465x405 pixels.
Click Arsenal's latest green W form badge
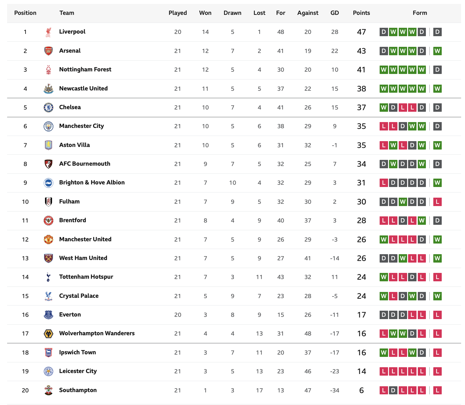438,51
